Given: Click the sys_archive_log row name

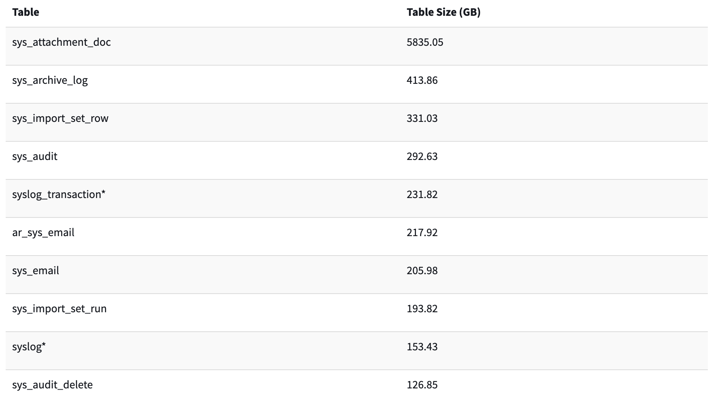Looking at the screenshot, I should (50, 80).
